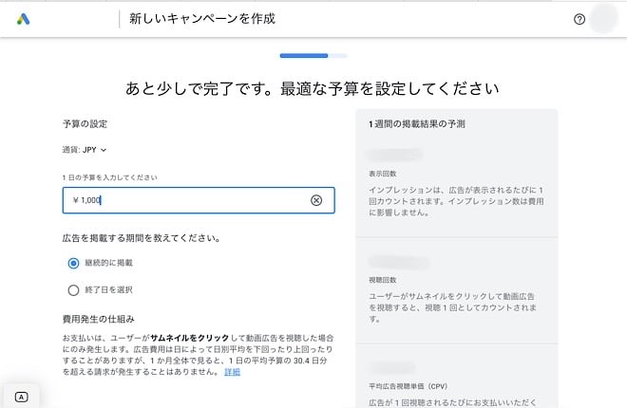Click the 予算の設定 section heading
Image resolution: width=627 pixels, height=408 pixels.
coord(85,124)
